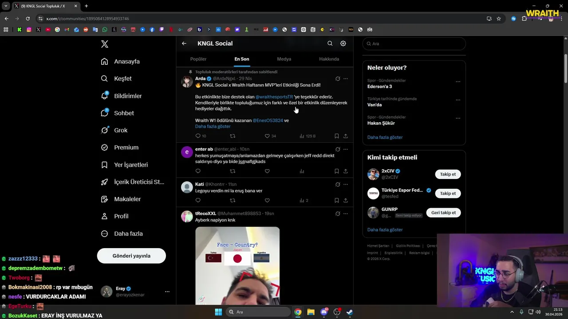Open more options on Arda's post
The height and width of the screenshot is (319, 568).
pyautogui.click(x=346, y=79)
